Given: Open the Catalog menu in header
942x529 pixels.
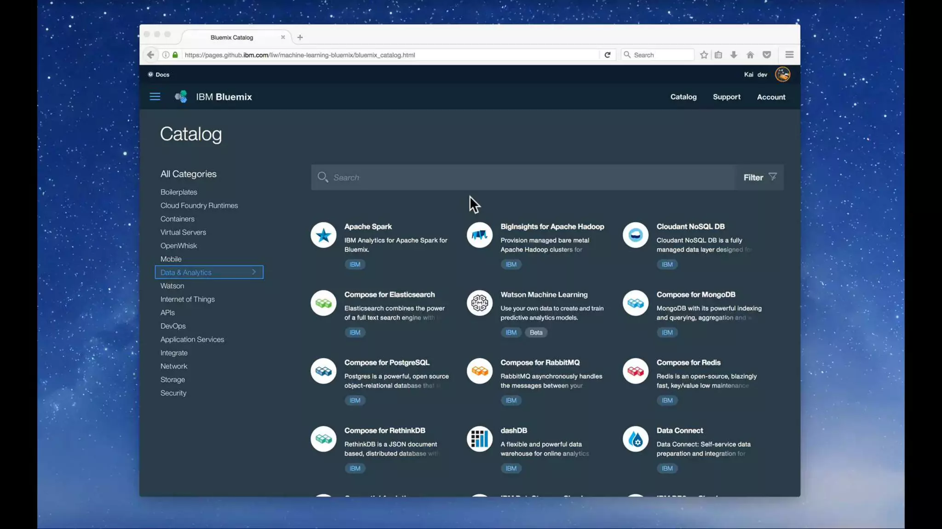Looking at the screenshot, I should [683, 97].
